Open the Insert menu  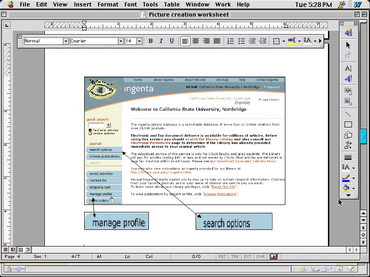pyautogui.click(x=83, y=5)
